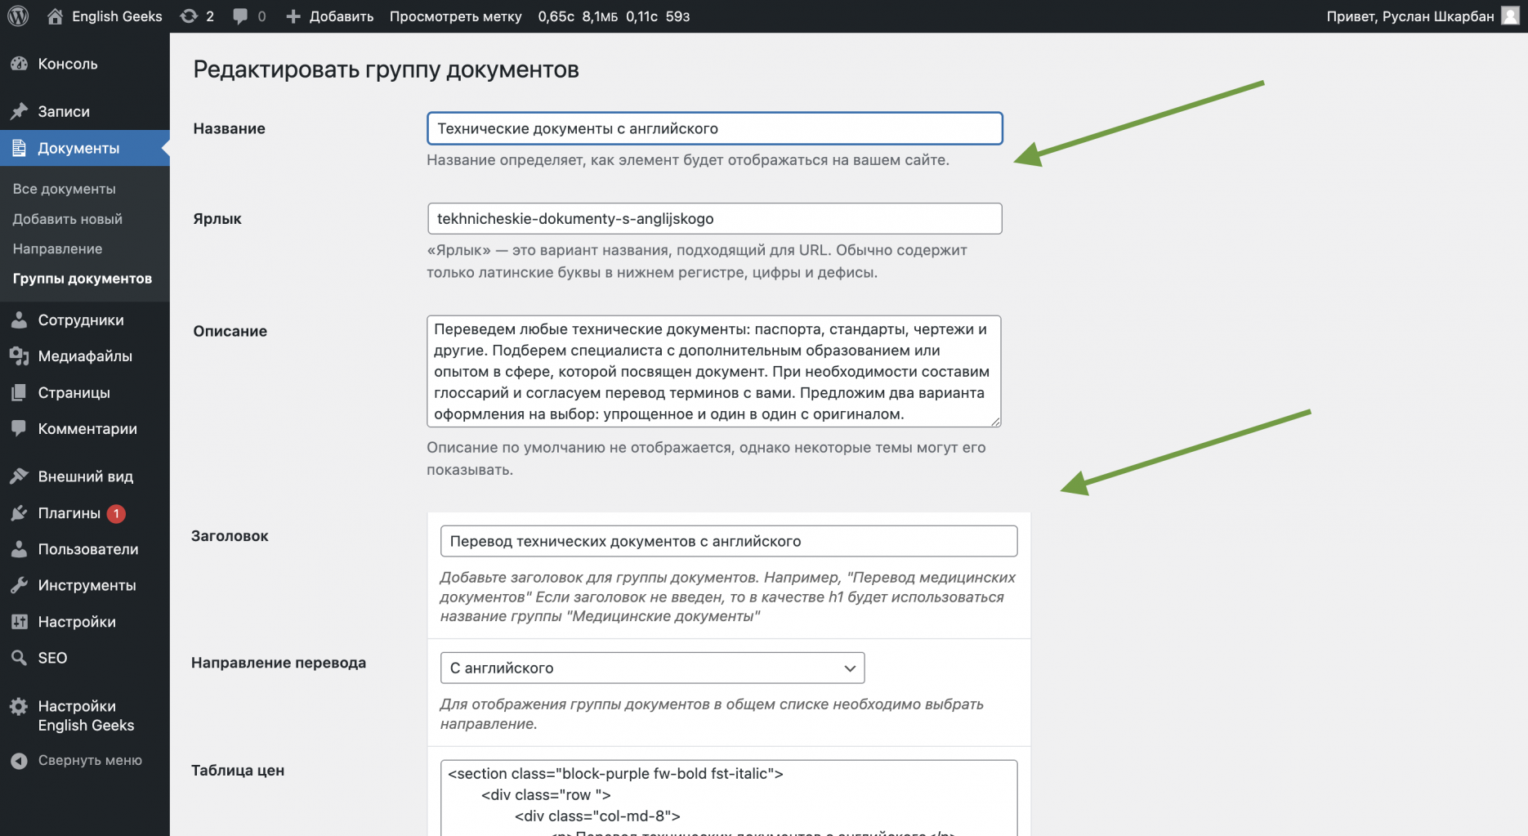The width and height of the screenshot is (1528, 836).
Task: Click into the Название input field
Action: (715, 128)
